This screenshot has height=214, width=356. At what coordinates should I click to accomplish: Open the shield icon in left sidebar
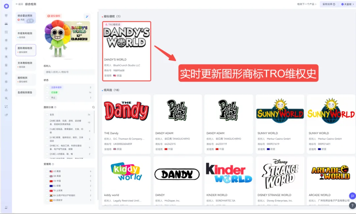coord(6,15)
